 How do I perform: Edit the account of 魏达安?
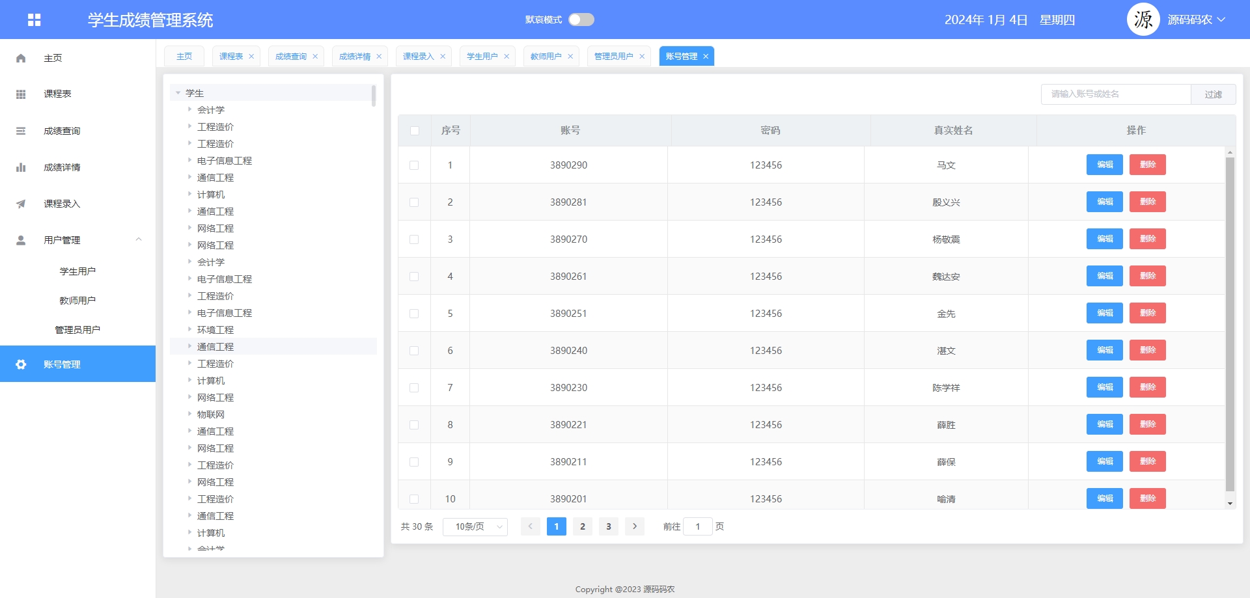(1105, 276)
